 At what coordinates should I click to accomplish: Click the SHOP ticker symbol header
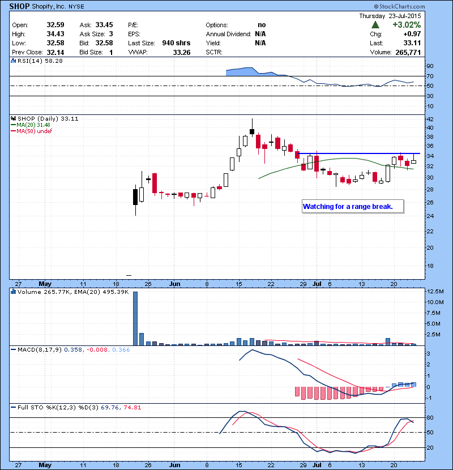click(19, 6)
